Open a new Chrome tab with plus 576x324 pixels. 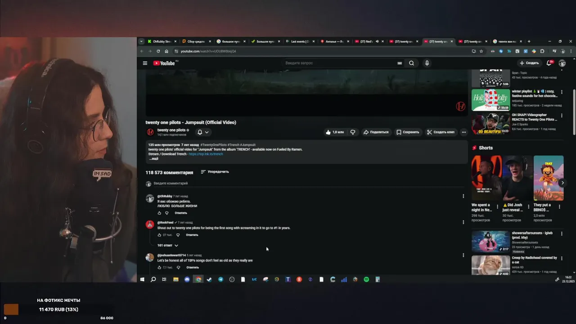pyautogui.click(x=529, y=41)
